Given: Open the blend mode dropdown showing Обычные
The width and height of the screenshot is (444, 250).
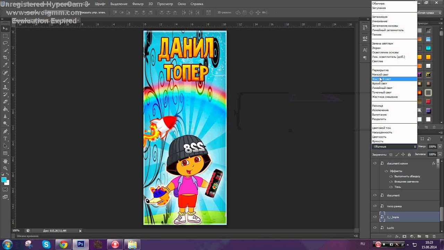Looking at the screenshot, I should [394, 147].
